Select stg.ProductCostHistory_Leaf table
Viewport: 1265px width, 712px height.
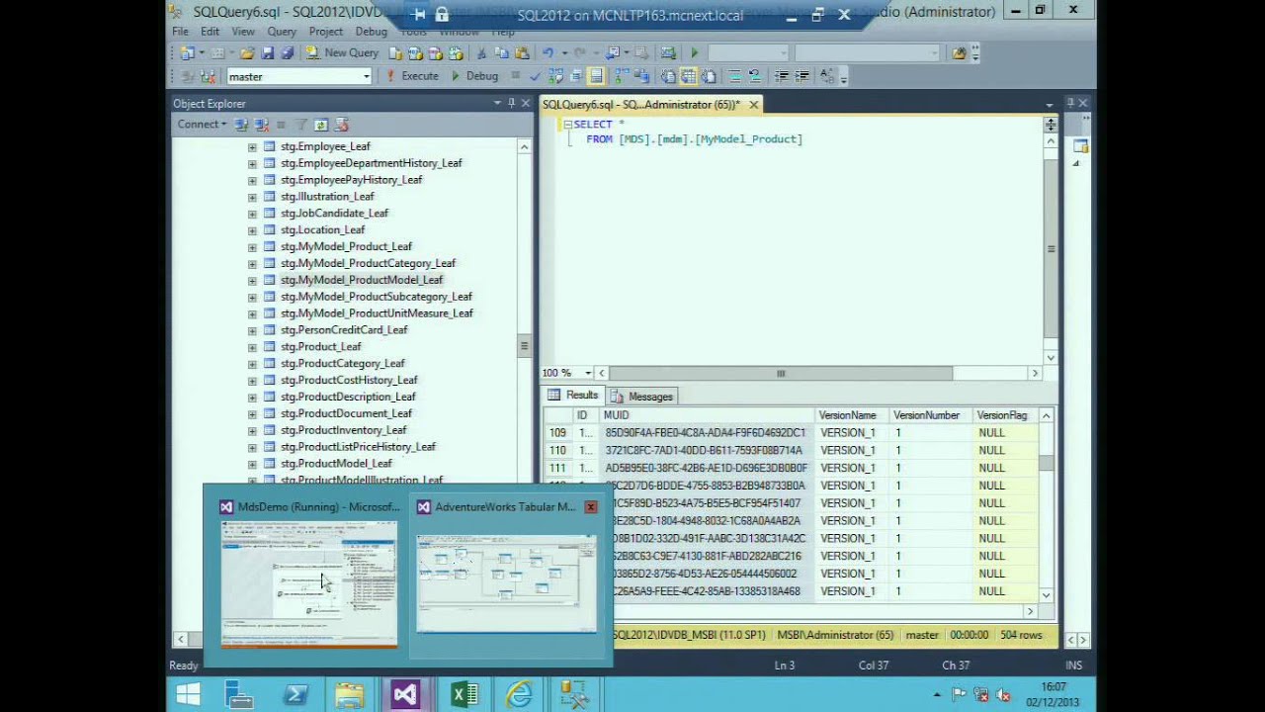click(x=349, y=380)
